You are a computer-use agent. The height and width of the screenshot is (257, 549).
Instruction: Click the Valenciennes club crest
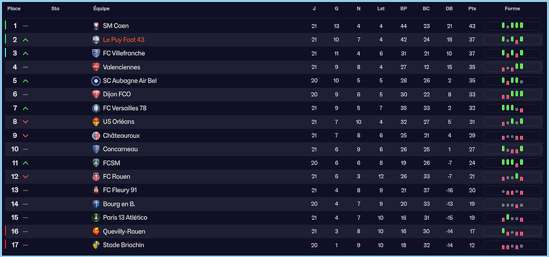click(96, 67)
